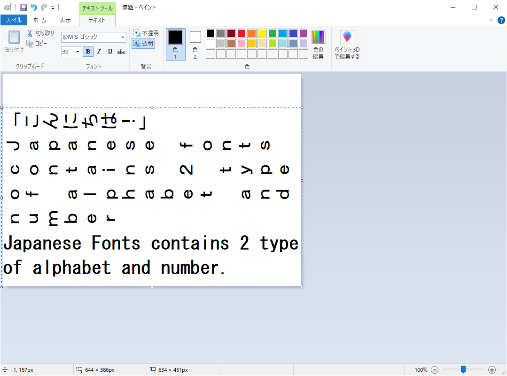The height and width of the screenshot is (376, 507).
Task: Pick the red color swatch
Action: coord(242,33)
